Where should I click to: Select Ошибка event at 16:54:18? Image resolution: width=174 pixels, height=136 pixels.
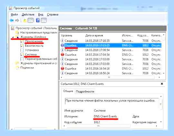(x=111, y=68)
